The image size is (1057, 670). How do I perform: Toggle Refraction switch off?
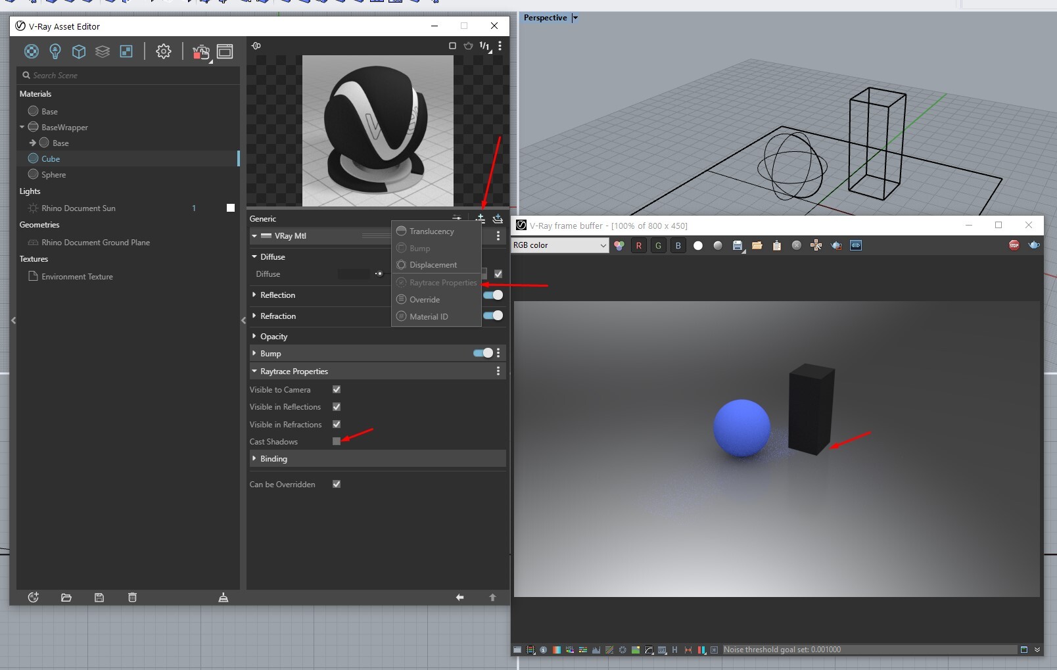click(x=493, y=316)
